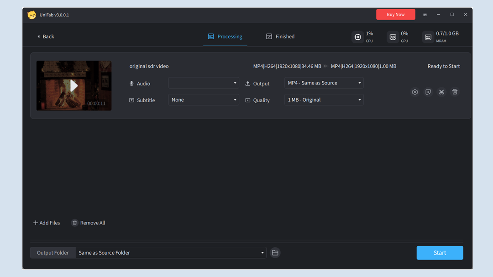This screenshot has width=493, height=277.
Task: Play the original sdr video thumbnail
Action: pyautogui.click(x=74, y=86)
